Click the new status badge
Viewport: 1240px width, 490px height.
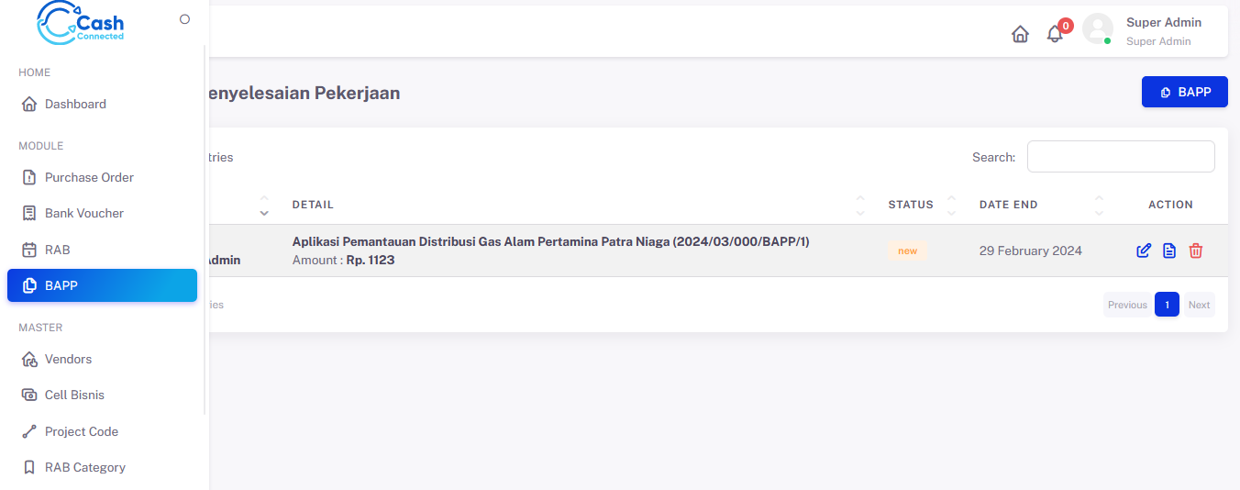coord(907,251)
